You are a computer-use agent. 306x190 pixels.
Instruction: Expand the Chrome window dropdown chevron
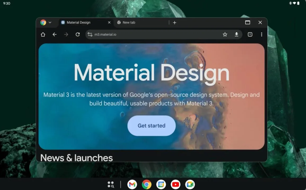pyautogui.click(x=50, y=23)
